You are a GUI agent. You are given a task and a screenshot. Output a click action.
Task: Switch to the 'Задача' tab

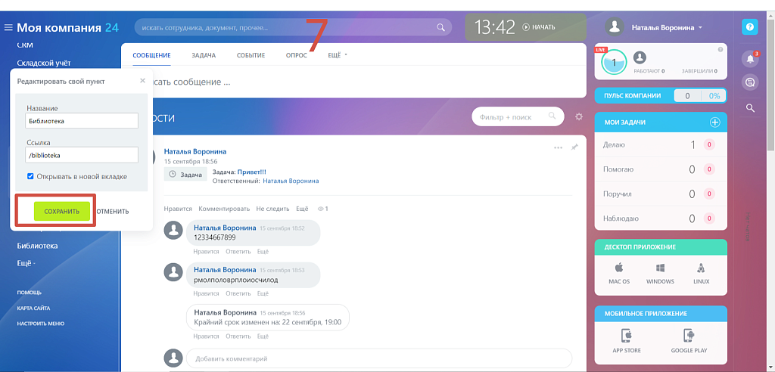204,55
